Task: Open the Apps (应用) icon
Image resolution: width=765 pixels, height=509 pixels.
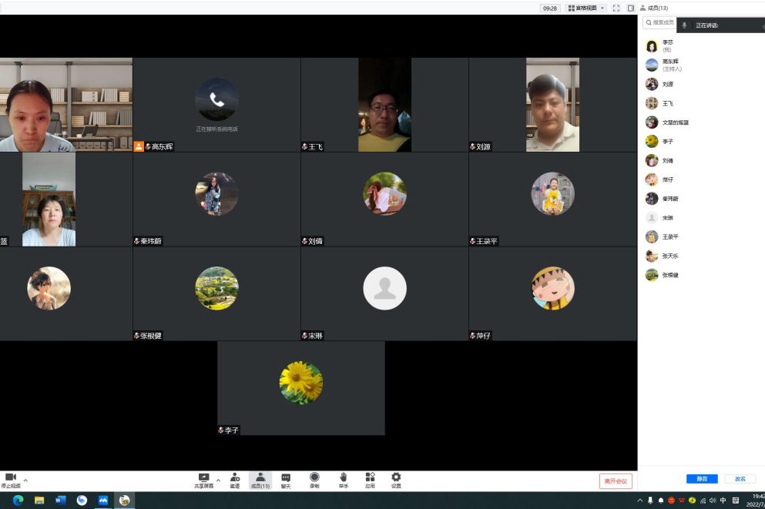Action: pos(370,477)
